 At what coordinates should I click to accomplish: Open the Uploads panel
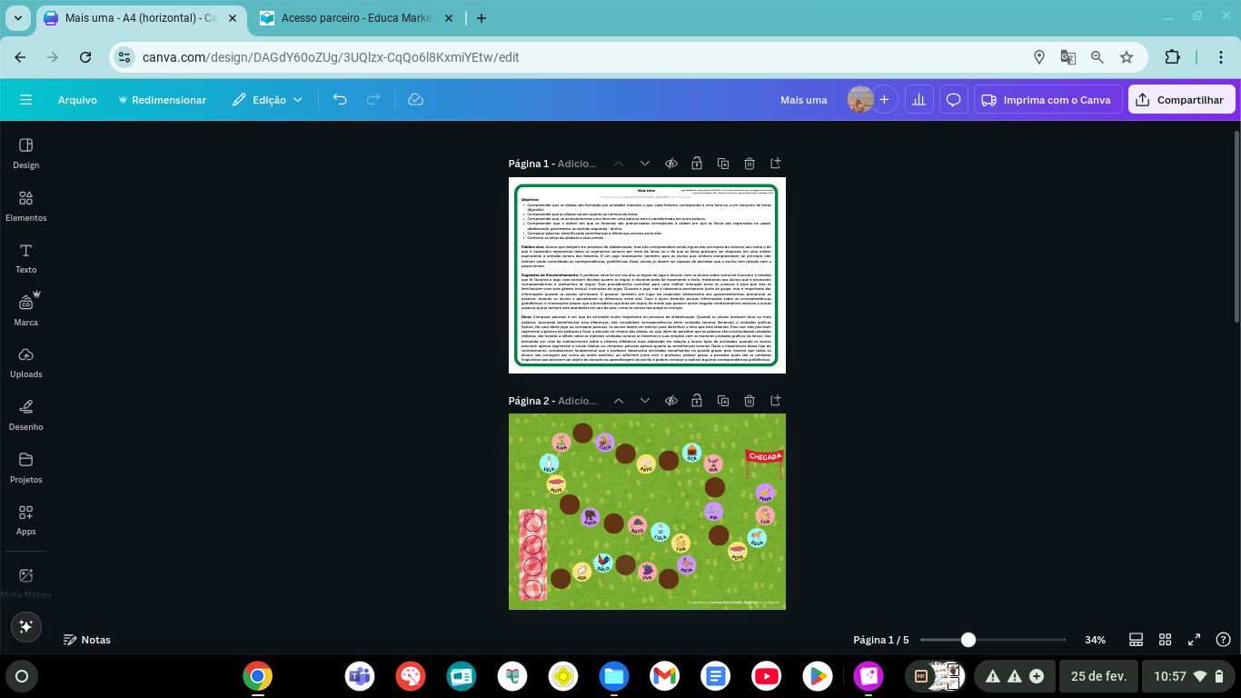coord(25,363)
